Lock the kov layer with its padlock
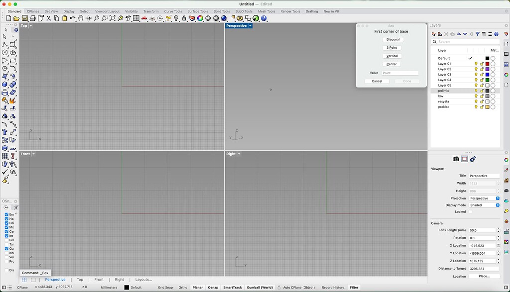This screenshot has height=292, width=510. (x=482, y=96)
